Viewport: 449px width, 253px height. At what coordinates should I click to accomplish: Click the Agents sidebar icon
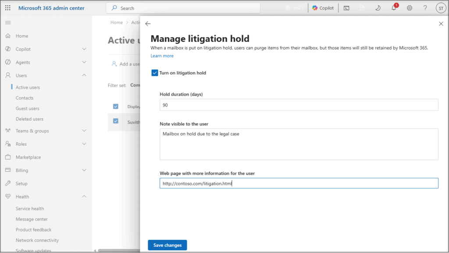8,62
